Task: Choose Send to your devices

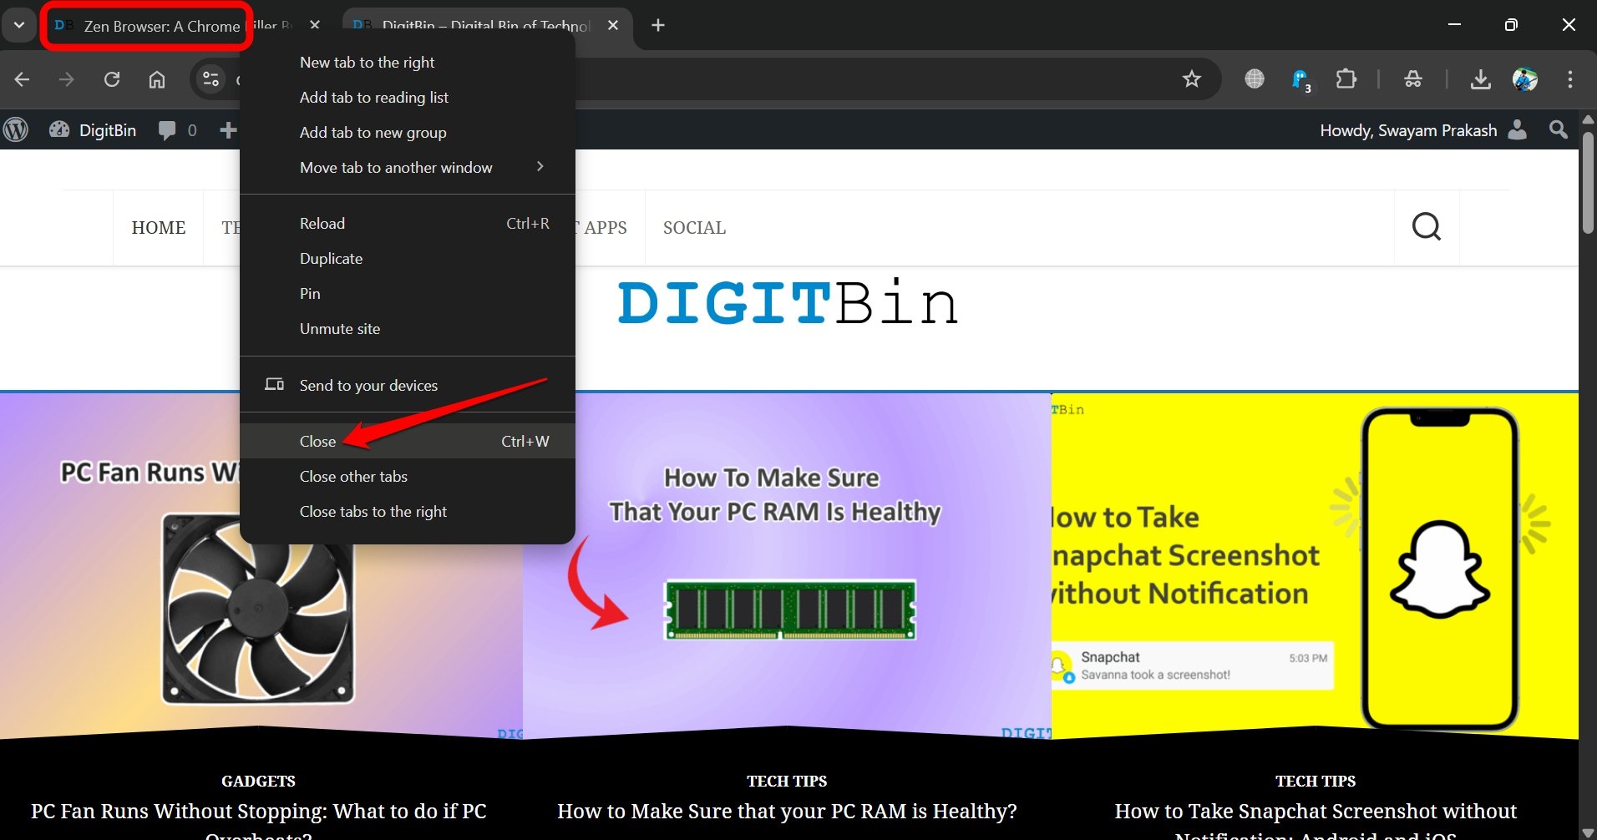Action: (408, 385)
